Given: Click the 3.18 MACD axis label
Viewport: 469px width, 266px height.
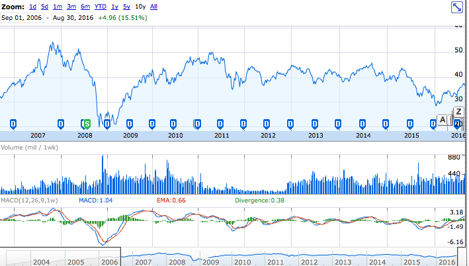Looking at the screenshot, I should click(456, 212).
